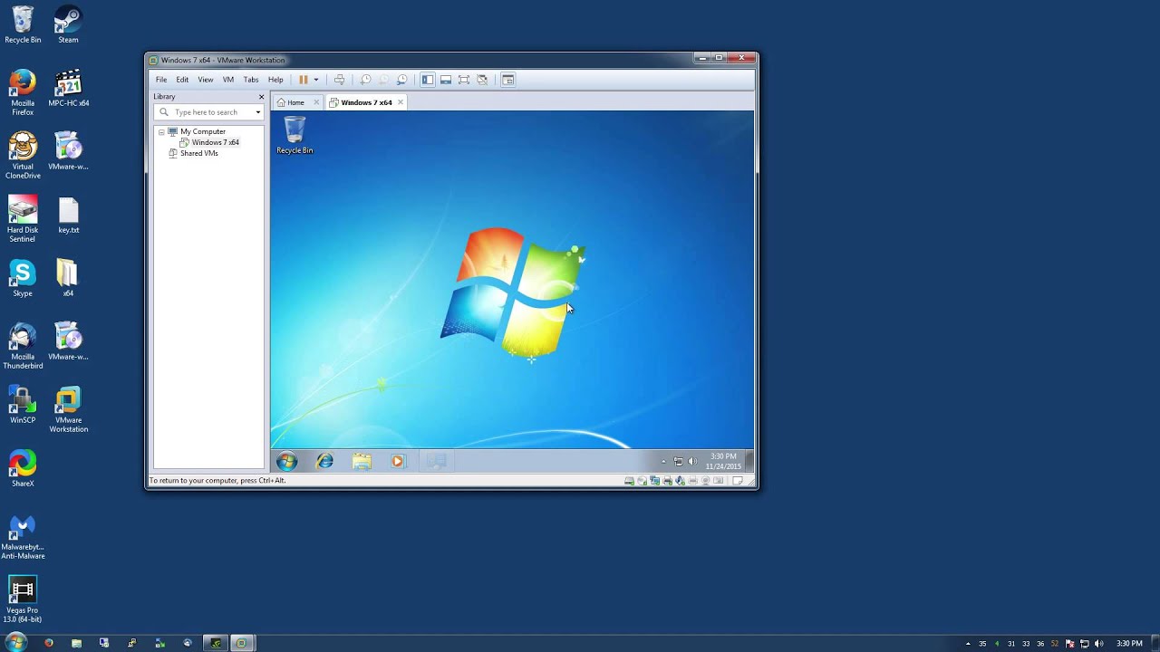The image size is (1160, 652).
Task: Open the guest Windows 7 Start menu
Action: click(287, 462)
